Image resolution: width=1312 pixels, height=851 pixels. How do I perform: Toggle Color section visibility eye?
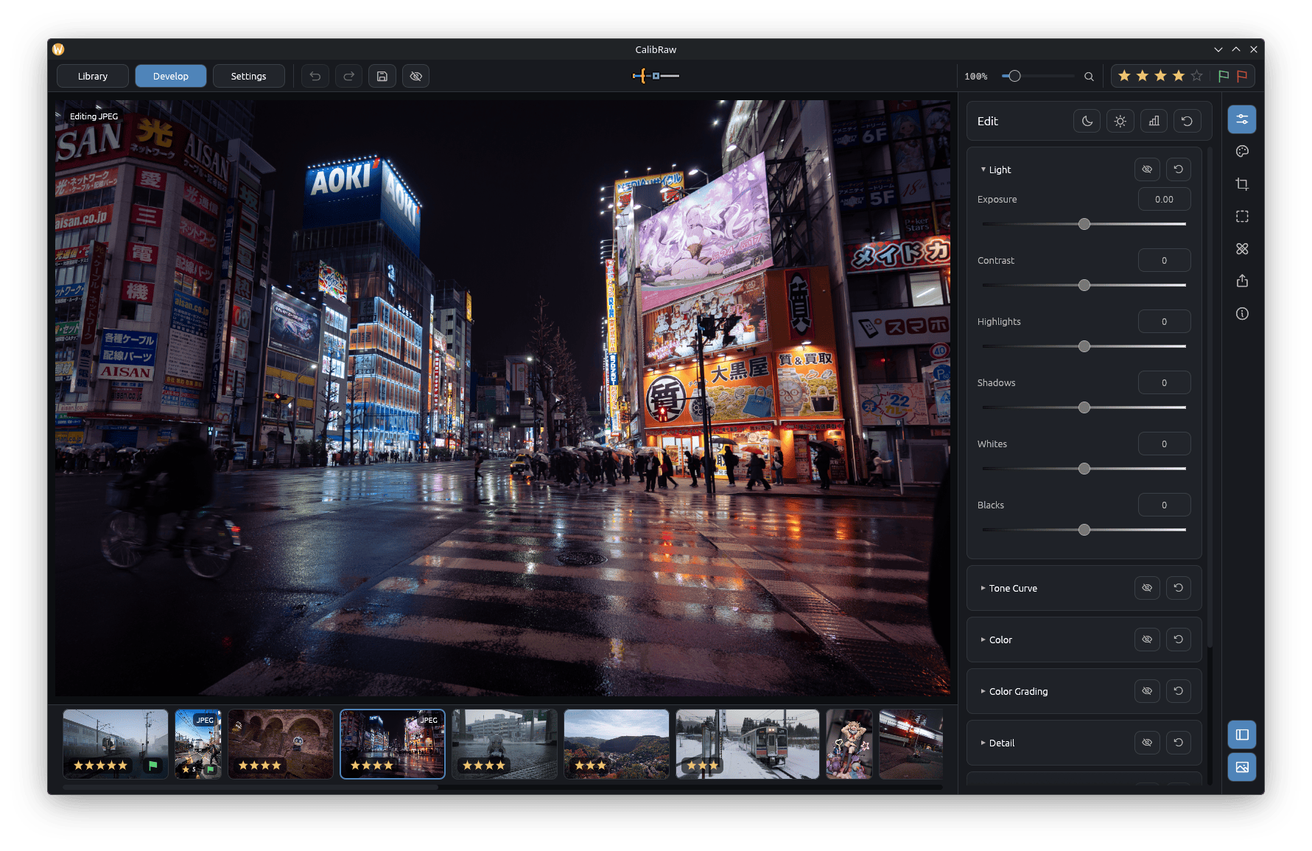[1148, 640]
